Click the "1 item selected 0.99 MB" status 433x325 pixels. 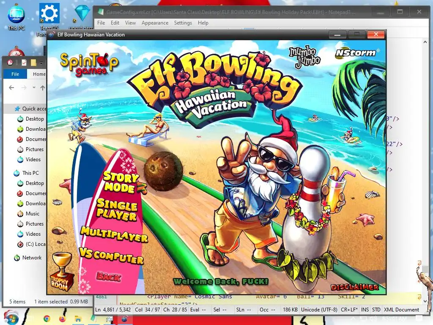(61, 301)
